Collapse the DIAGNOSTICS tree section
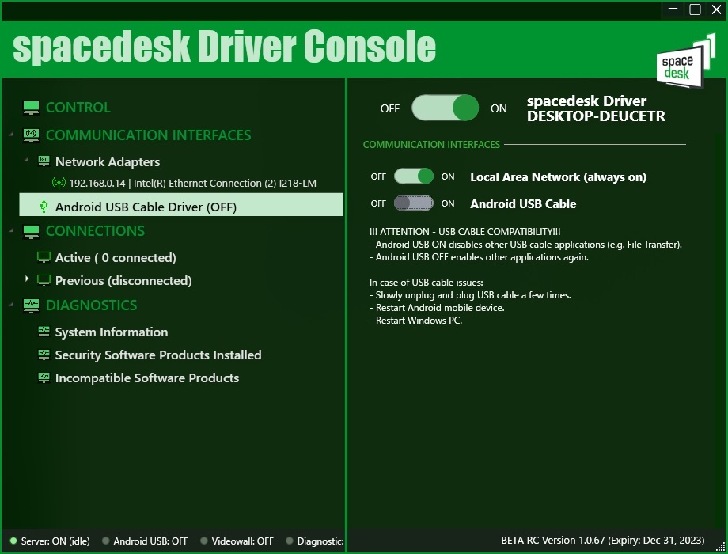Viewport: 728px width, 554px height. pos(11,305)
